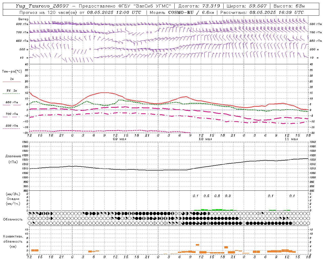Click the Долгота: 73.319 value
323x259 pixels.
pos(199,6)
